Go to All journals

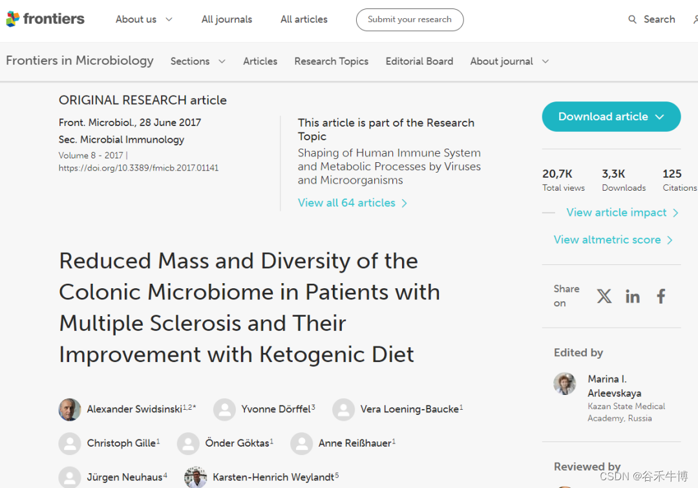(227, 19)
